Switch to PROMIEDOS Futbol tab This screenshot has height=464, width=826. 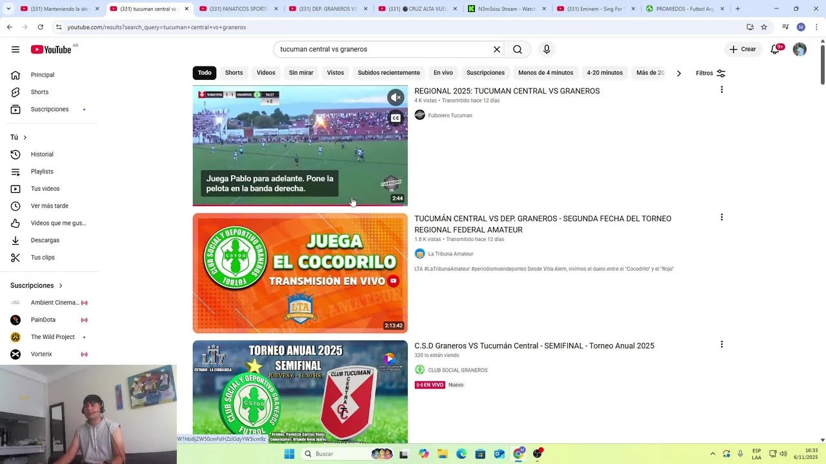pyautogui.click(x=686, y=9)
